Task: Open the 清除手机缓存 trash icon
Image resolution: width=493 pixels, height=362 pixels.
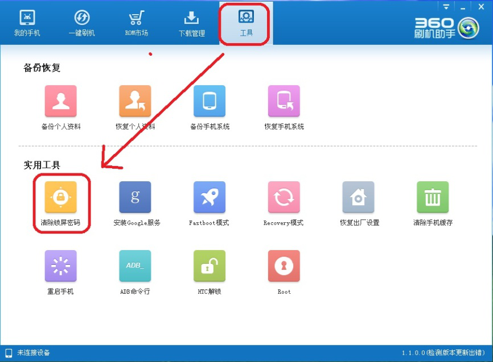Action: pos(432,197)
